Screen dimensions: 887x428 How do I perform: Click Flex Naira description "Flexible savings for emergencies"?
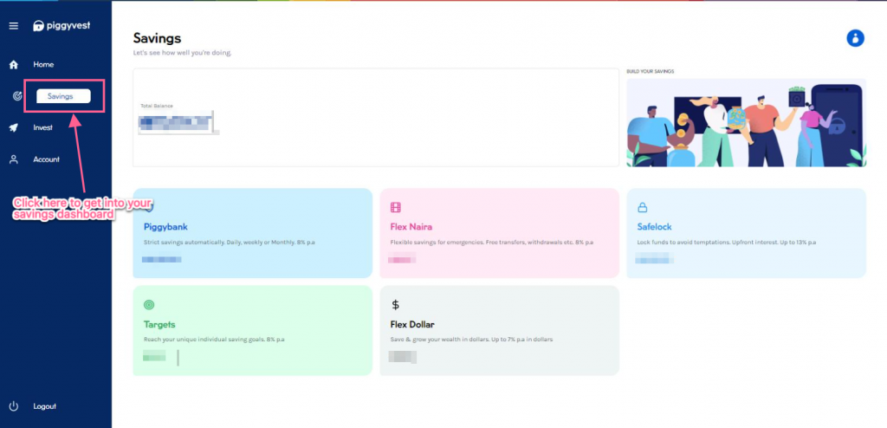[492, 243]
